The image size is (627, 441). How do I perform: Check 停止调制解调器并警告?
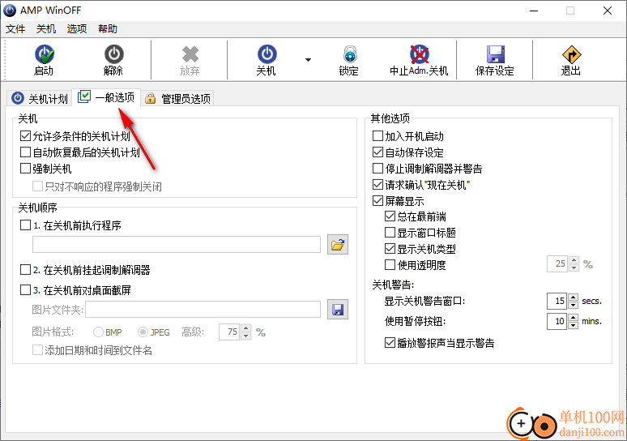377,168
